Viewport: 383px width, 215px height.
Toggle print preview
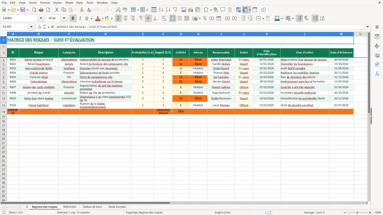tap(48, 10)
